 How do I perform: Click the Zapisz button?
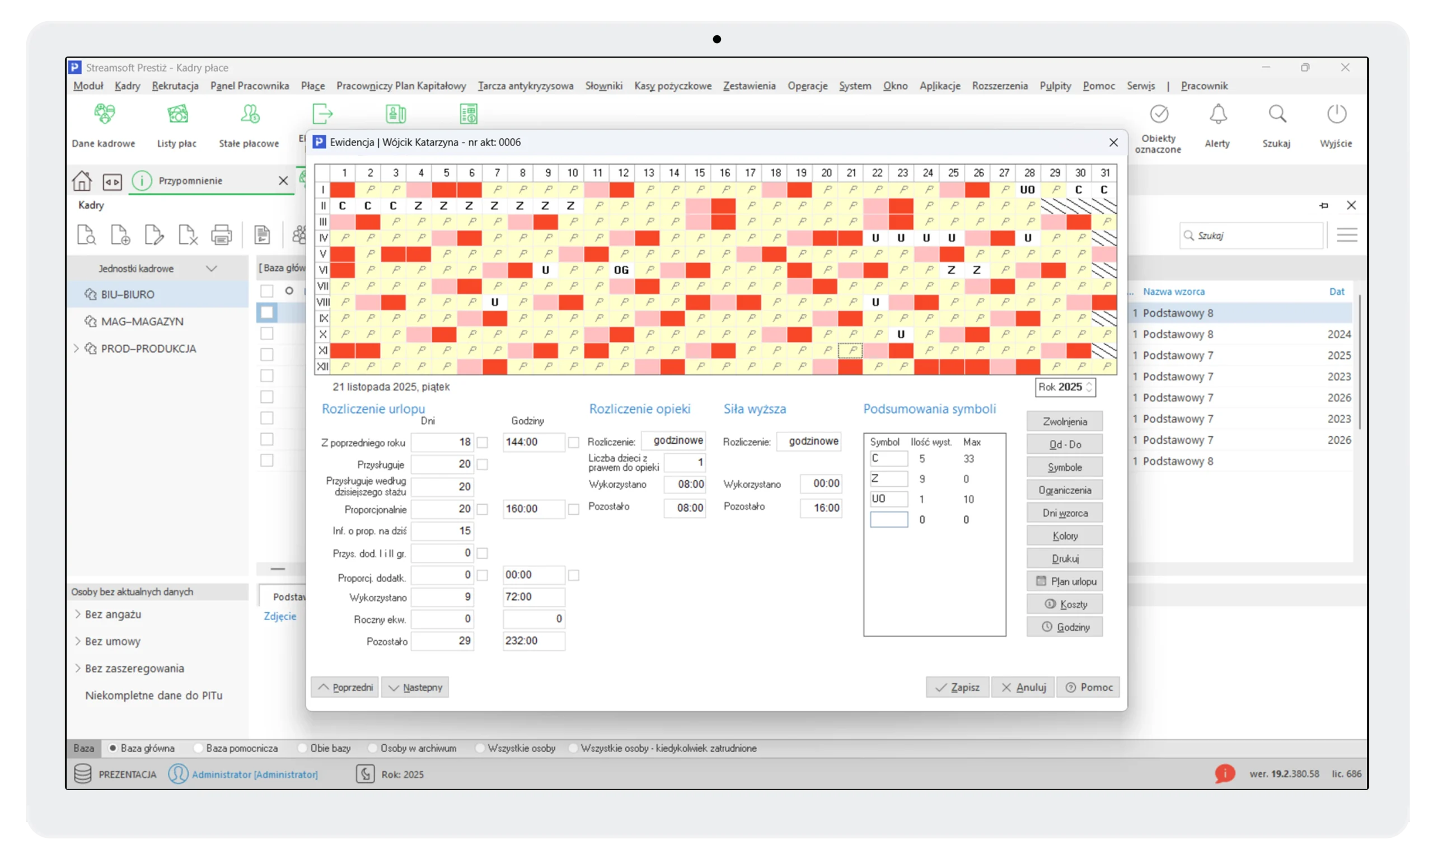click(x=957, y=687)
